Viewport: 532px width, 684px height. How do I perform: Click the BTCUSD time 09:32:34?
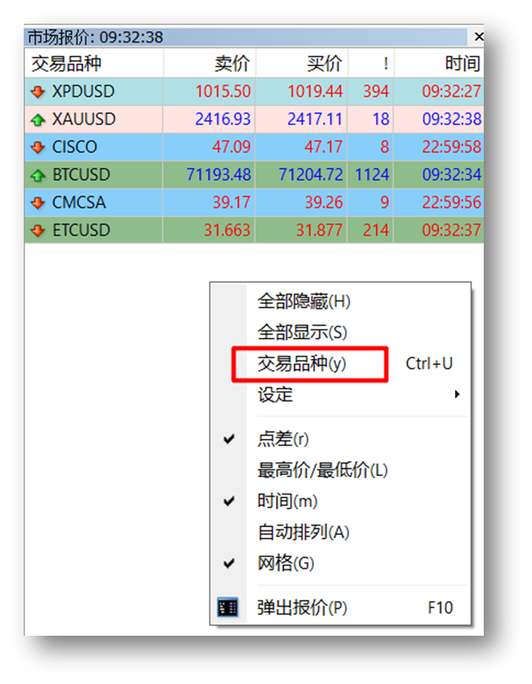[x=452, y=175]
